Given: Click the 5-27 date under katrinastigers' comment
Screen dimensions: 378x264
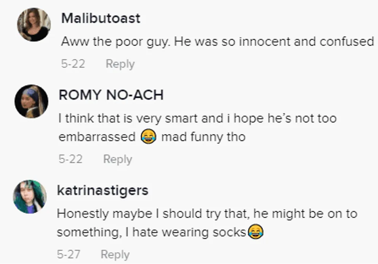Looking at the screenshot, I should [69, 254].
